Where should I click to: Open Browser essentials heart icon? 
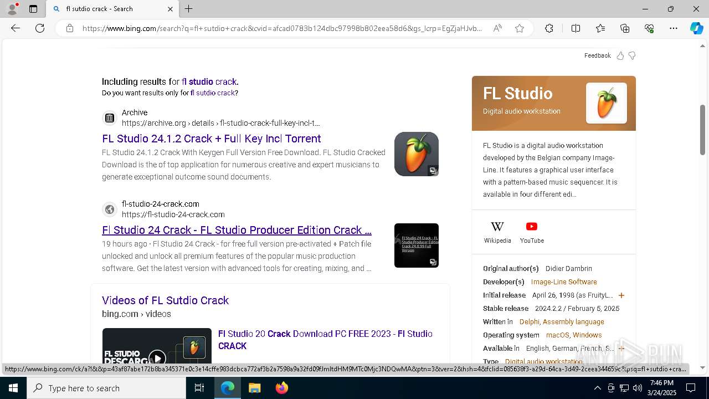coord(649,28)
